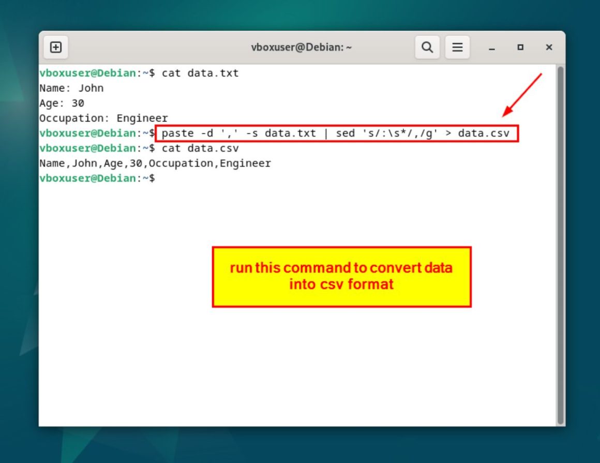Click the Occupation: Engineer output line
Screen dimensions: 600x463
[x=103, y=118]
